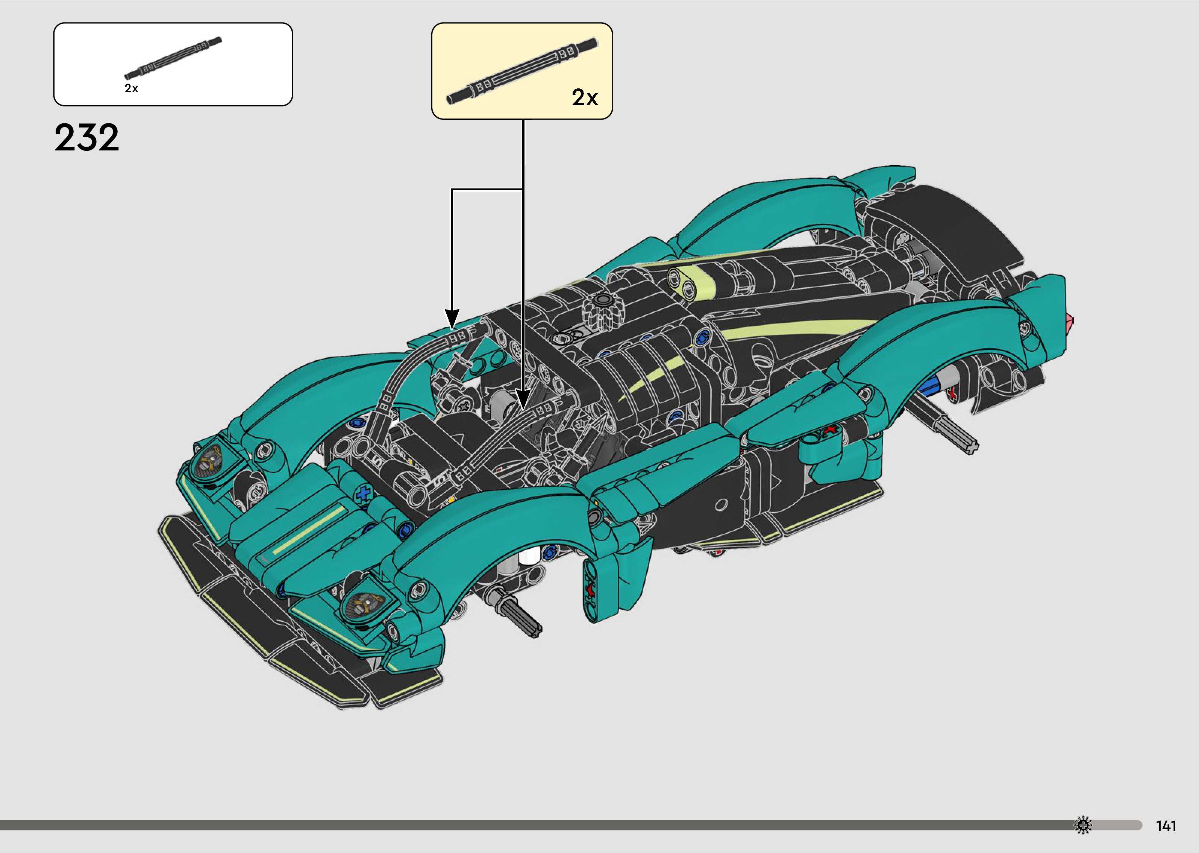Click the large 2x label in the yellow callout
Image resolution: width=1199 pixels, height=853 pixels.
[x=585, y=98]
